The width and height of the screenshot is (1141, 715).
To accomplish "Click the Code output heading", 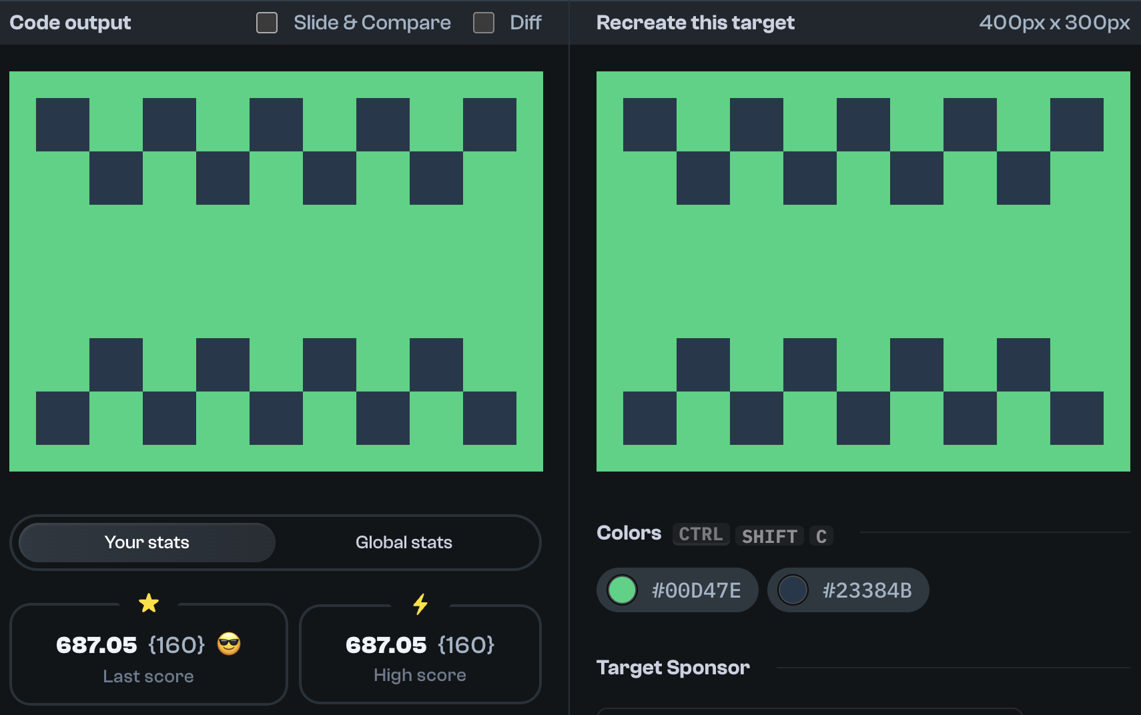I will click(x=70, y=22).
